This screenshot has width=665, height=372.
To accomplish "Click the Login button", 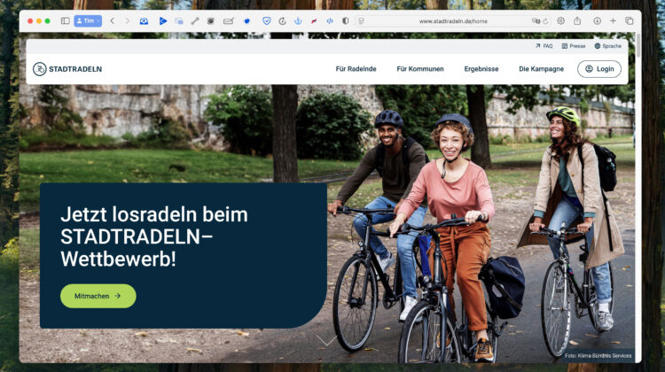I will (599, 68).
